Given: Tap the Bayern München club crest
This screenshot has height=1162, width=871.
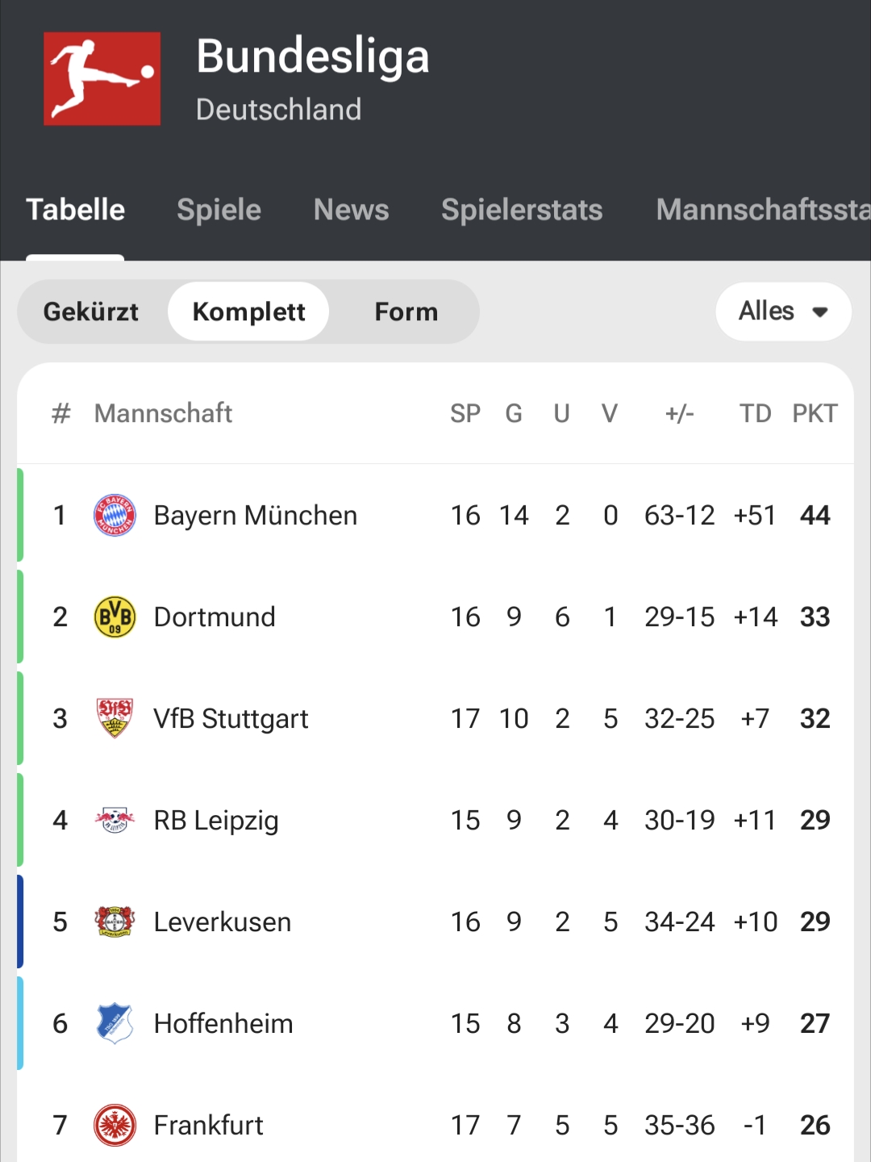Looking at the screenshot, I should [115, 516].
